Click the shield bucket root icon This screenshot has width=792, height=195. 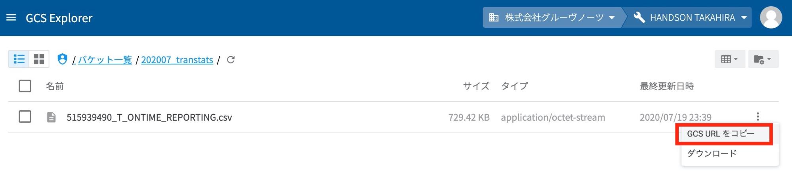click(x=62, y=59)
